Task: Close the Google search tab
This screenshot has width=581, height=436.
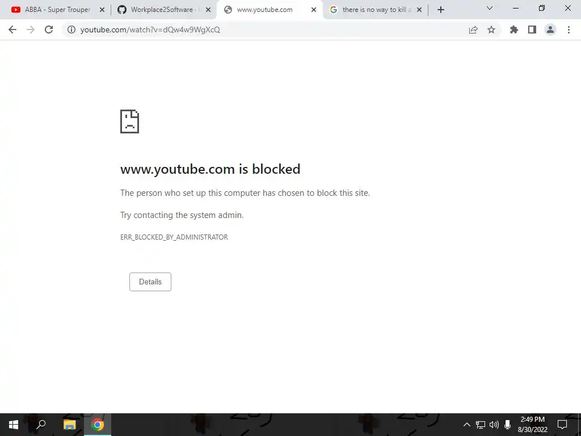Action: (419, 10)
